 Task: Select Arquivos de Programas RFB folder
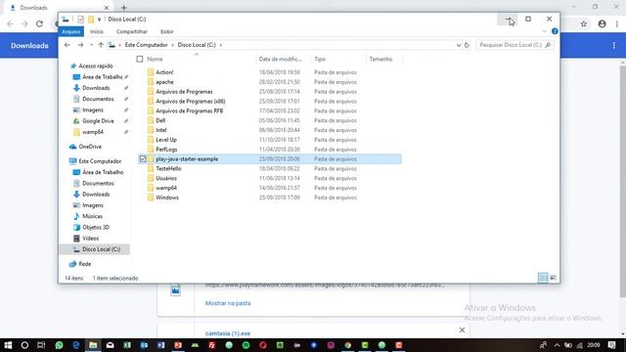tap(189, 110)
